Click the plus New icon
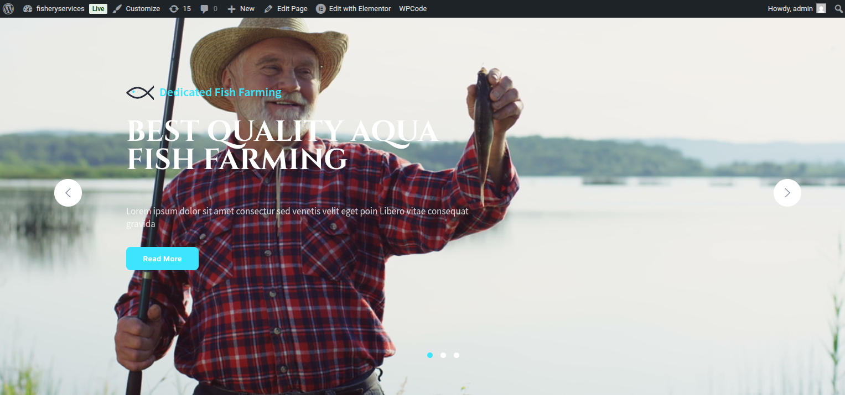Viewport: 845px width, 395px height. (x=231, y=9)
